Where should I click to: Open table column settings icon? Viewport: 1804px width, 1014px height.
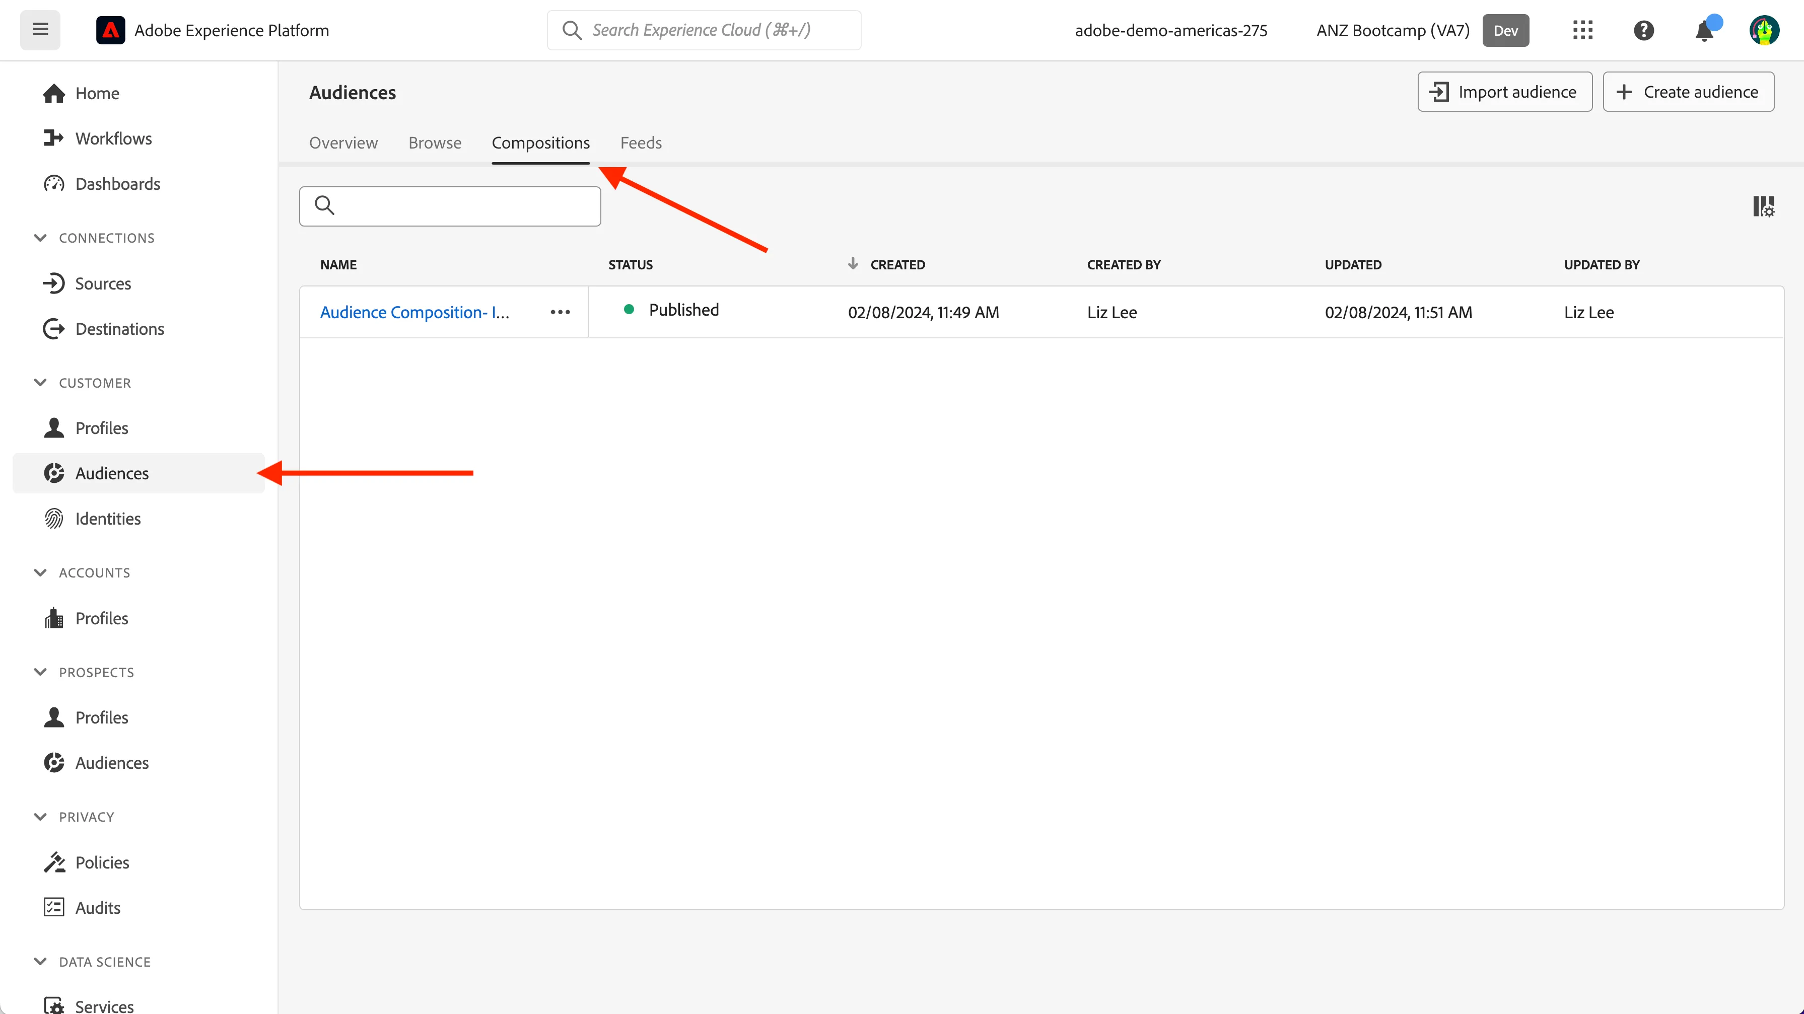(1763, 206)
